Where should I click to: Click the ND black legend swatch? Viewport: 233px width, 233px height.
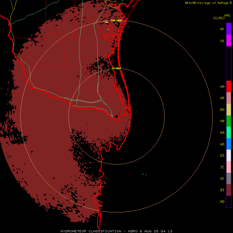pyautogui.click(x=229, y=201)
